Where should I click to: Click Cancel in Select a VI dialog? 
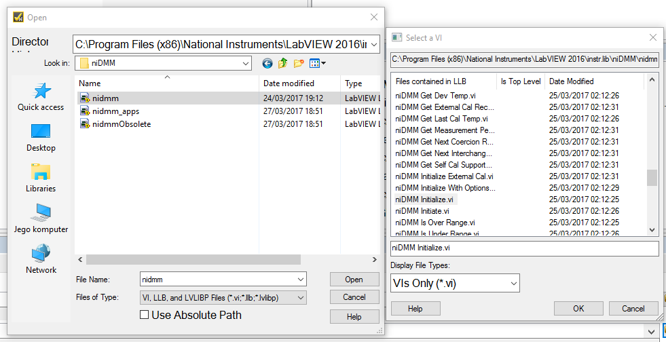(x=633, y=309)
